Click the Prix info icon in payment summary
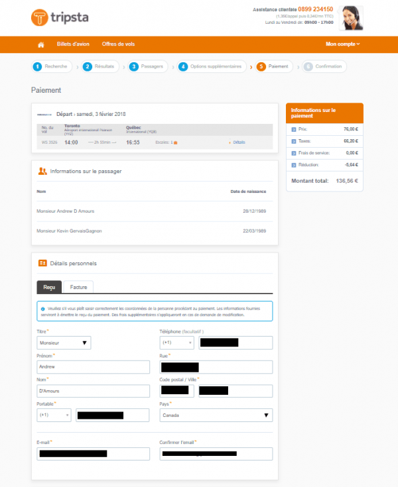 click(x=294, y=130)
